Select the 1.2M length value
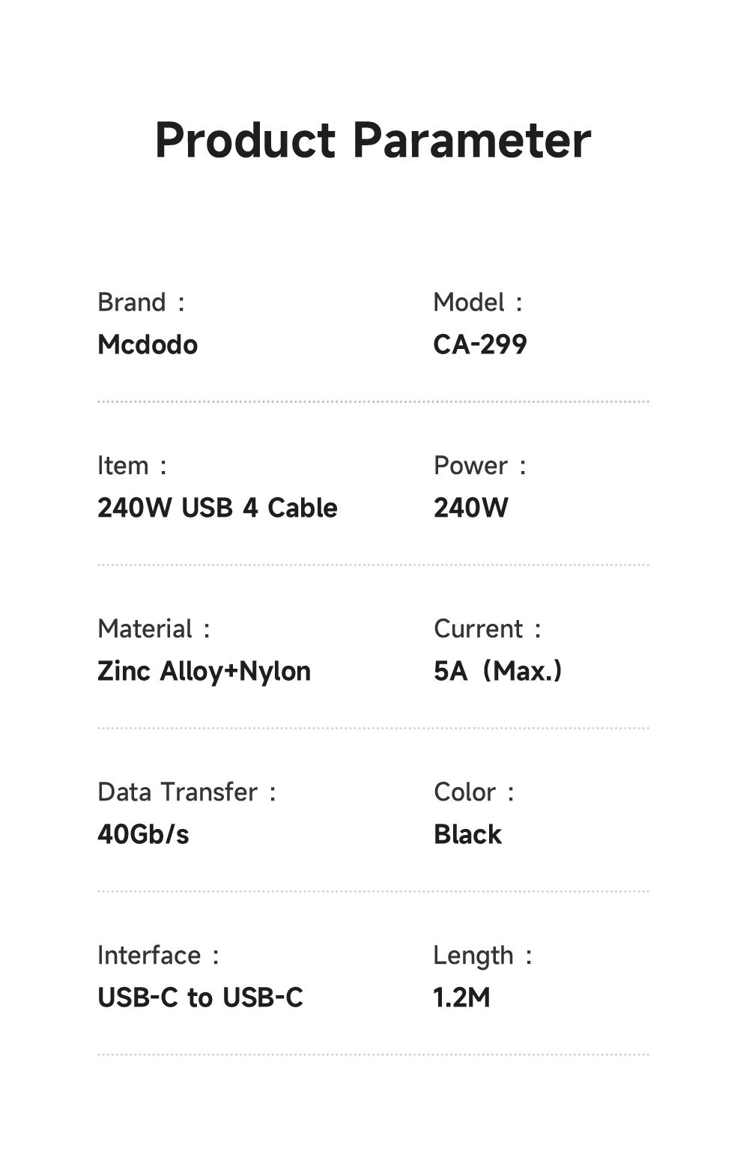This screenshot has width=749, height=1157. pyautogui.click(x=461, y=997)
